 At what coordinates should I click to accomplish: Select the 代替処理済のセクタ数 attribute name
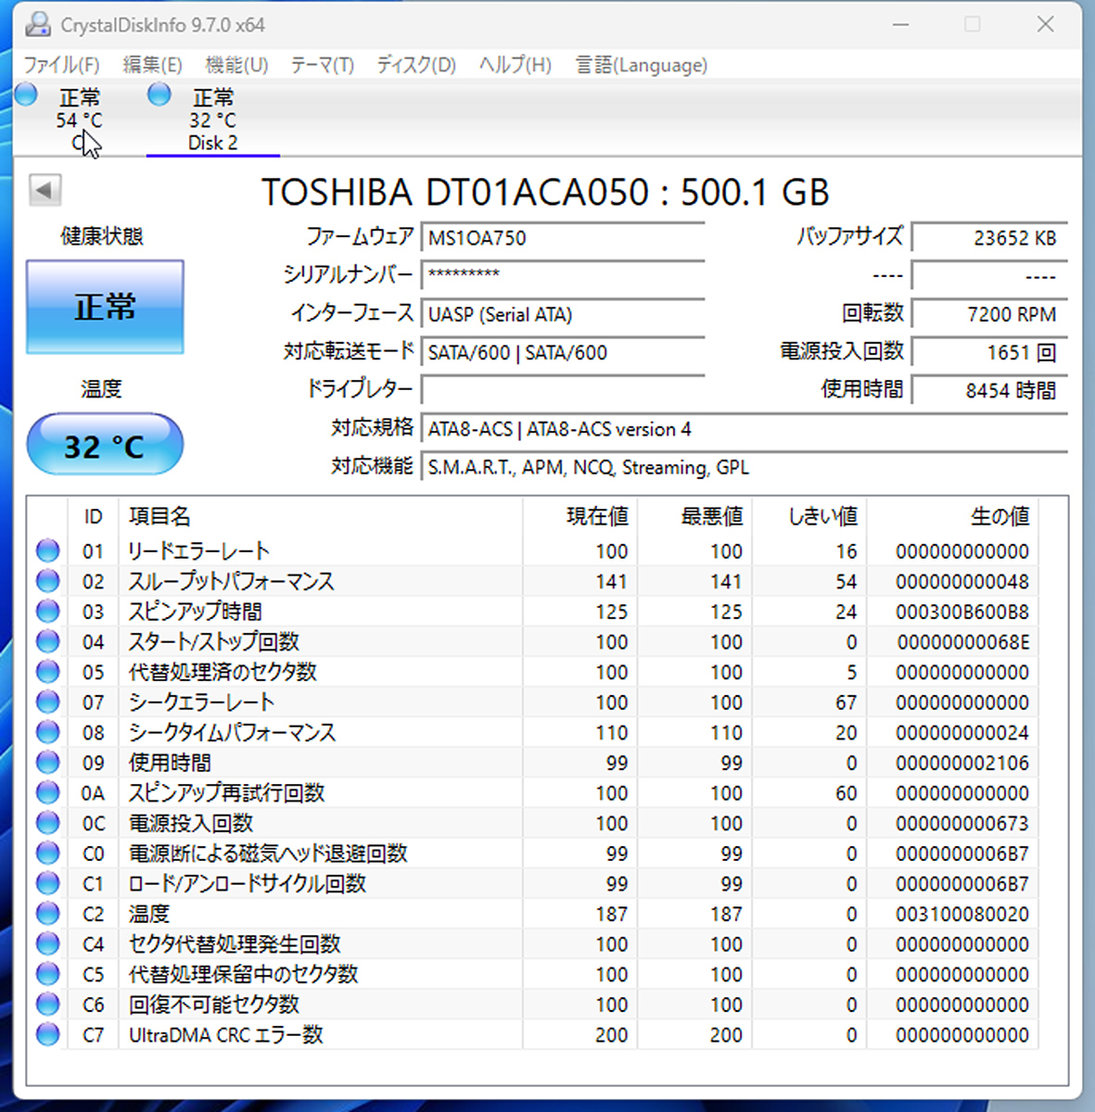point(223,672)
